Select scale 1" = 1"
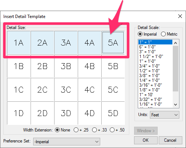Image resolution: width=186 pixels, height=148 pixels. coord(155,42)
